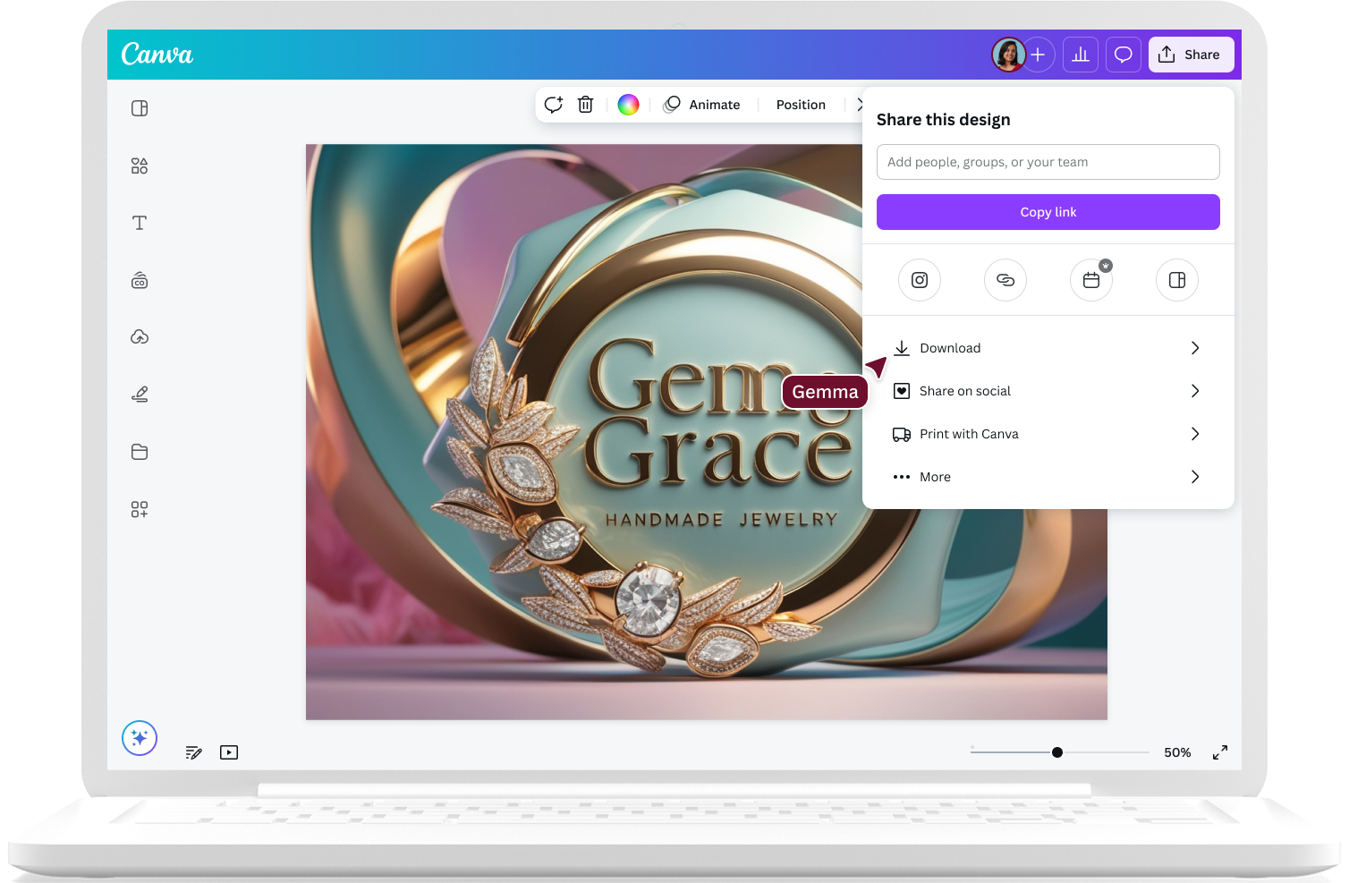Image resolution: width=1349 pixels, height=883 pixels.
Task: Open the Content Planner calendar share option
Action: pos(1090,280)
